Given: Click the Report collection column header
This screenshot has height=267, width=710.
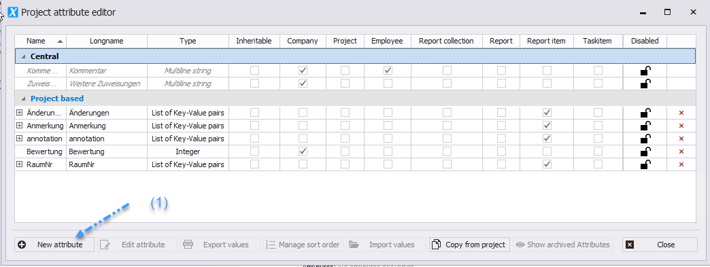Looking at the screenshot, I should pos(446,41).
